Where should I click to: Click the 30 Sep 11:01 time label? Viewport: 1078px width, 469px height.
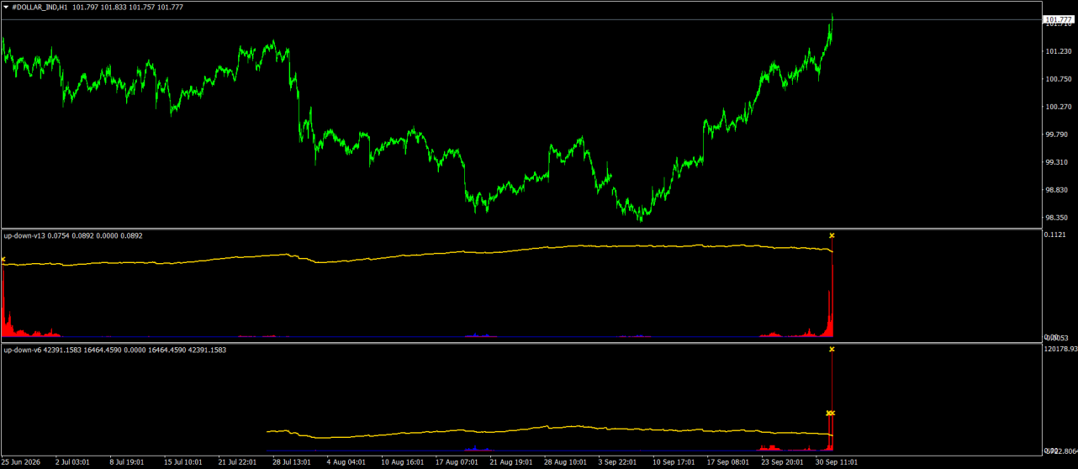pos(837,461)
